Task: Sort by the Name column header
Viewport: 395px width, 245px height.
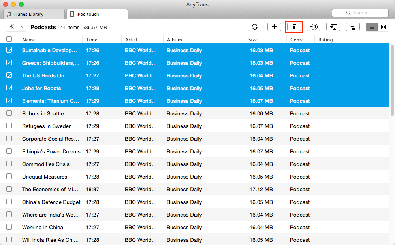Action: point(51,40)
